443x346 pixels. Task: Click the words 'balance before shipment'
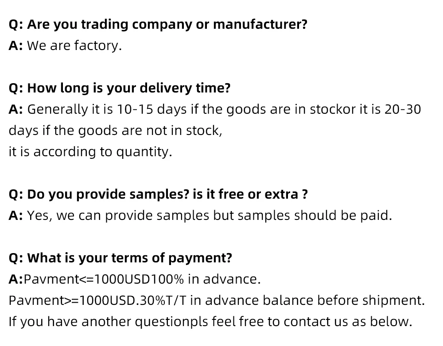tap(343, 300)
